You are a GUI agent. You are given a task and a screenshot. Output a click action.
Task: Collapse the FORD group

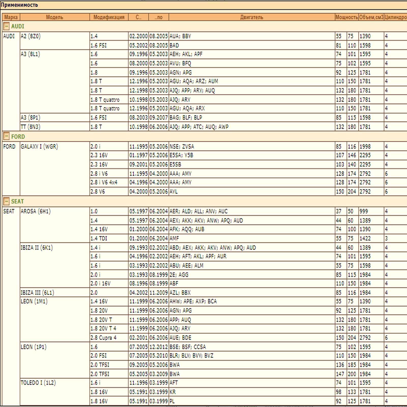pyautogui.click(x=6, y=136)
